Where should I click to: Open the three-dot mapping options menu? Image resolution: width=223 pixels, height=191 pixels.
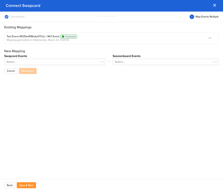click(210, 38)
